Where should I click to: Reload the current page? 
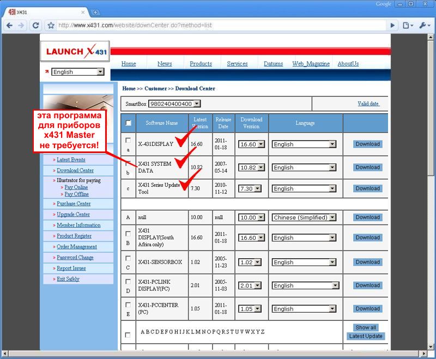35,26
